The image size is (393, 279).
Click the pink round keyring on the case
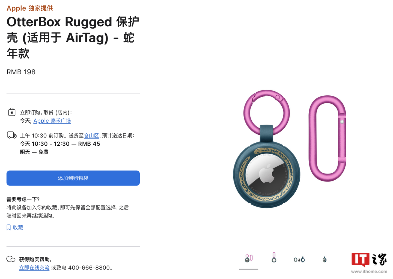266,113
